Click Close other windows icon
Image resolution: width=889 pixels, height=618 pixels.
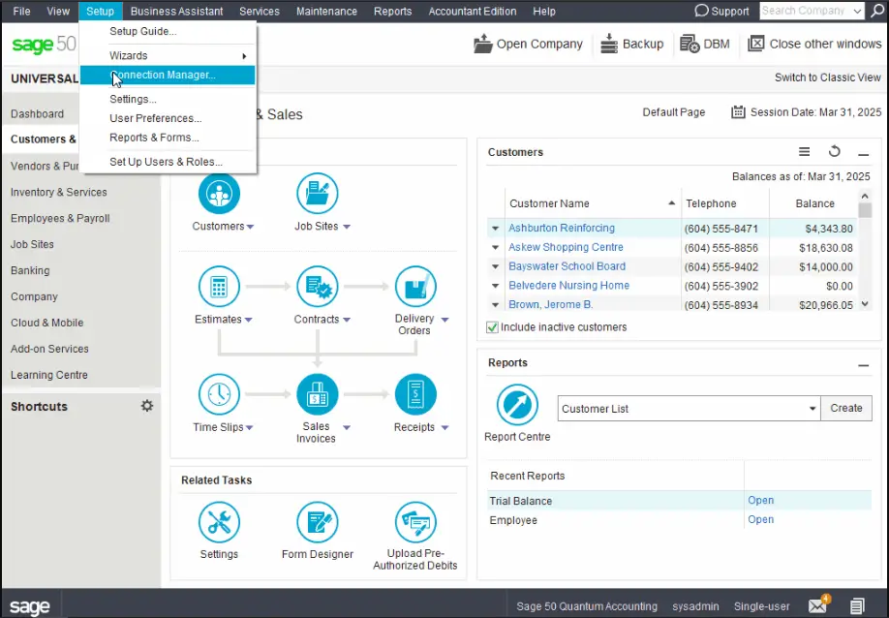tap(755, 44)
